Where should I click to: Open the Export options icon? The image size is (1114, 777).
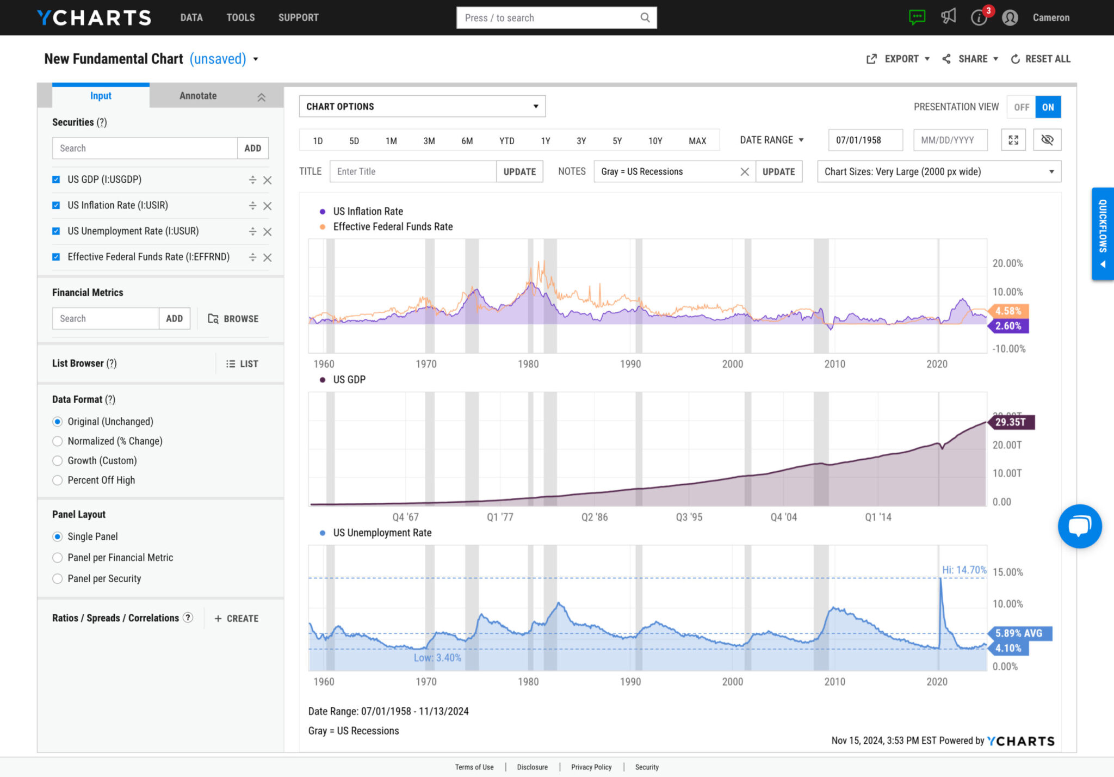tap(871, 58)
